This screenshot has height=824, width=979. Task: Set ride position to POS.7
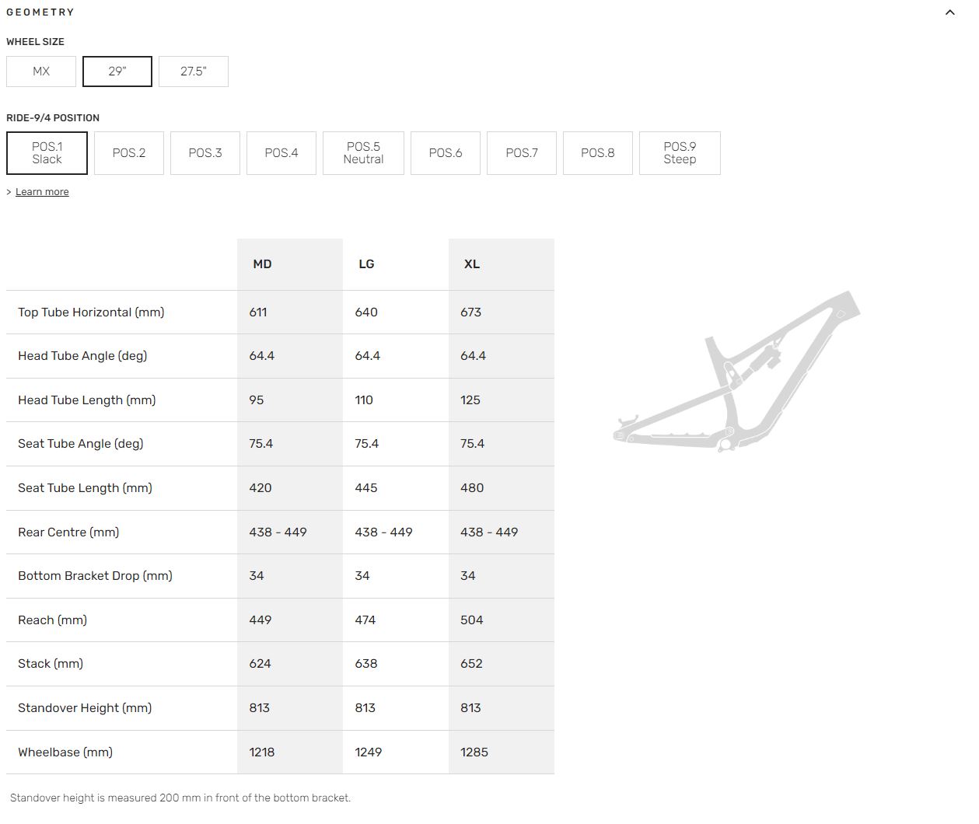pyautogui.click(x=522, y=153)
